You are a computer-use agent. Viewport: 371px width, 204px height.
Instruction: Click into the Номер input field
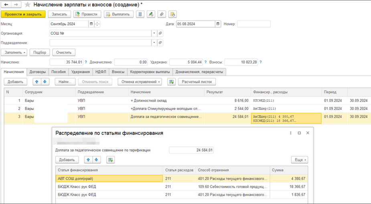pyautogui.click(x=253, y=24)
